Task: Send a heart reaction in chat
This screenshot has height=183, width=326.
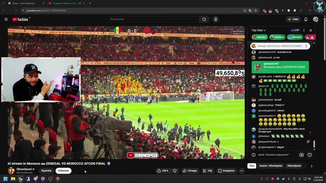Action: click(x=310, y=155)
